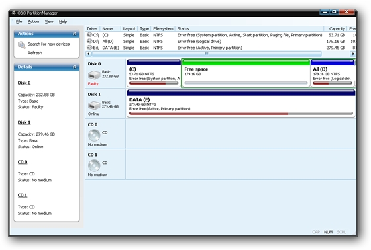Select the DATA (E) partition block
Viewport: 371px width, 250px height.
(241, 103)
